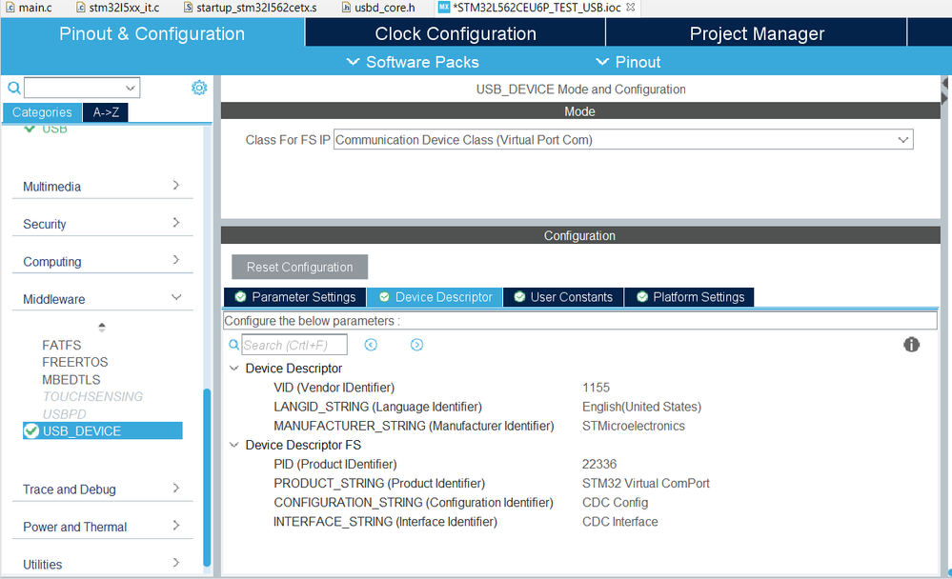Select Pinout & Configuration tab
This screenshot has width=952, height=579.
point(152,33)
